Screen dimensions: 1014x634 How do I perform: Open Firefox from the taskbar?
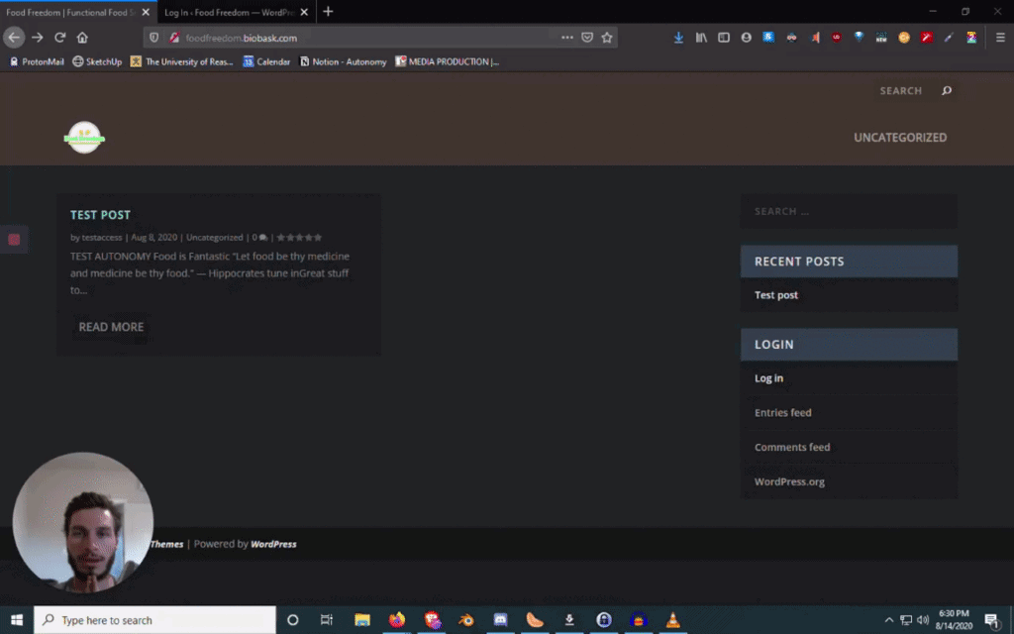point(396,620)
